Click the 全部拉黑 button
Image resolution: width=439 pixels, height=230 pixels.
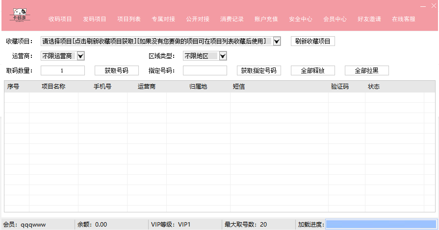[366, 70]
